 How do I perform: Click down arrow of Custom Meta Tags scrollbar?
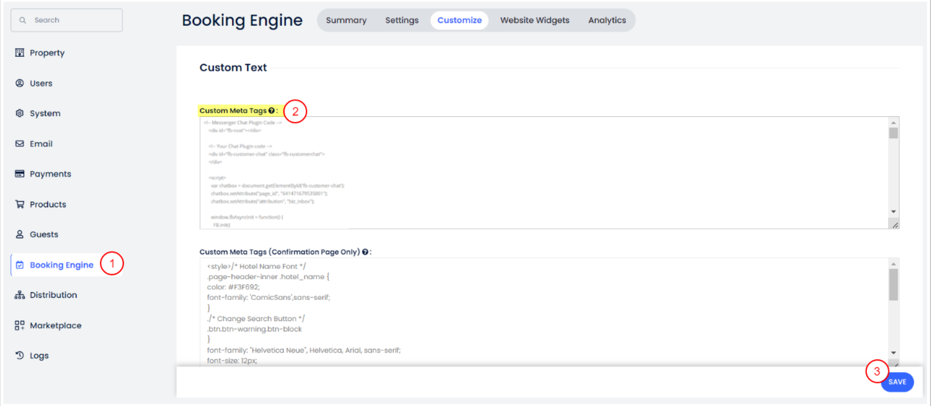[893, 212]
